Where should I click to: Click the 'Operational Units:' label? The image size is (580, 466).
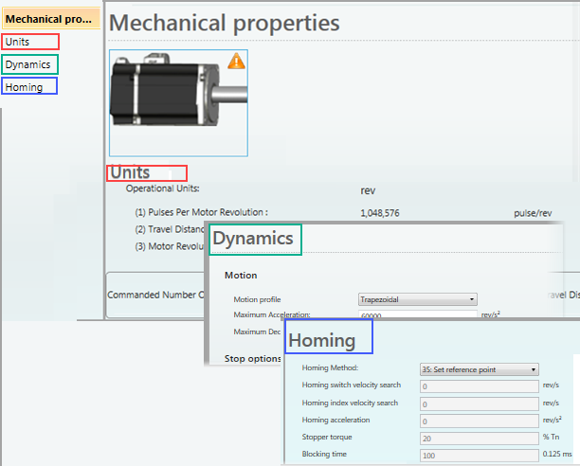click(x=163, y=188)
